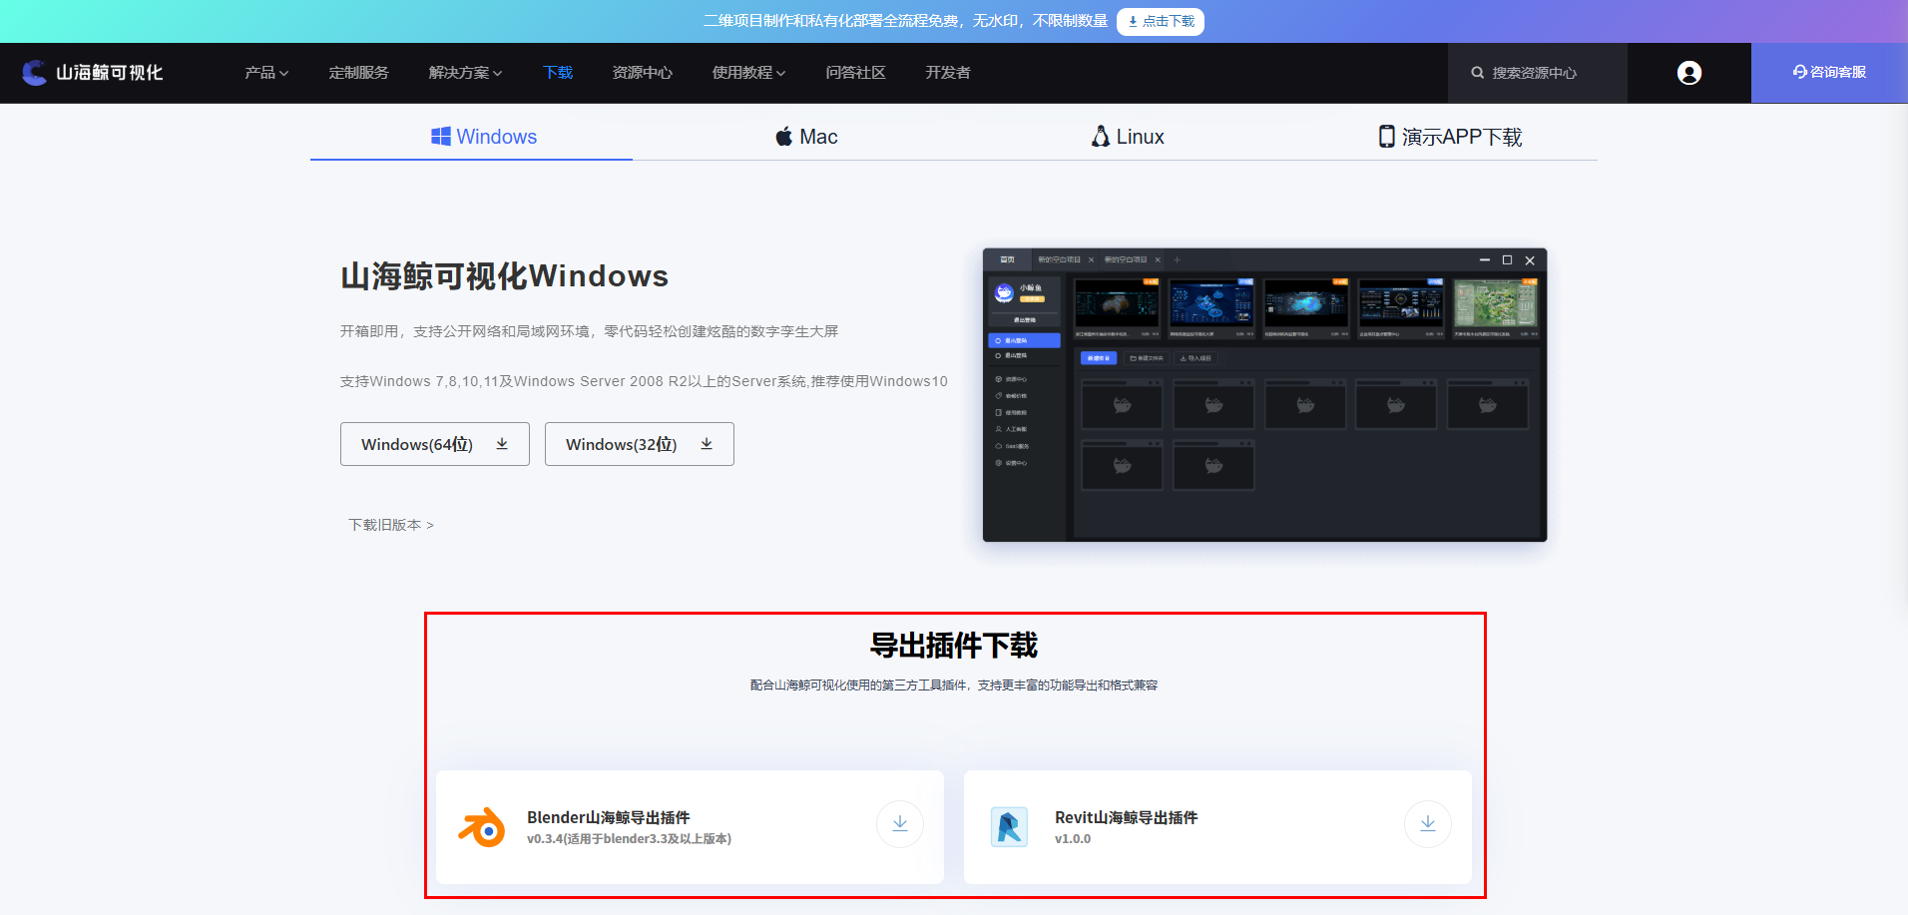Click the search magnifier icon
The height and width of the screenshot is (915, 1908).
coord(1477,73)
